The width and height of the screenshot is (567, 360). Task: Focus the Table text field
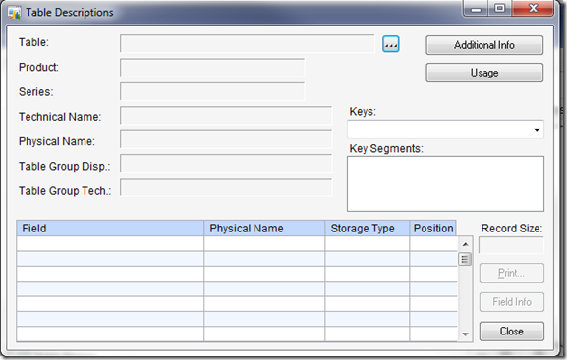248,44
